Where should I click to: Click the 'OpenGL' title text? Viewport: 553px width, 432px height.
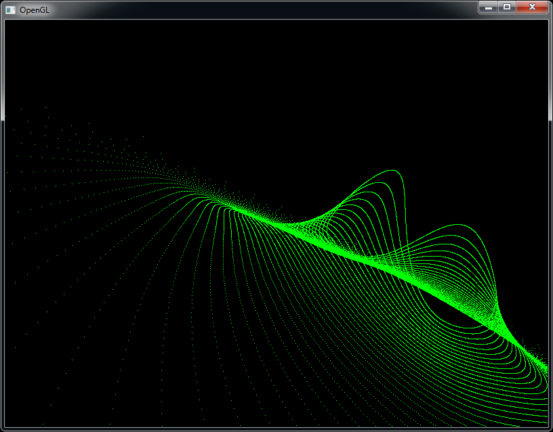[x=35, y=10]
